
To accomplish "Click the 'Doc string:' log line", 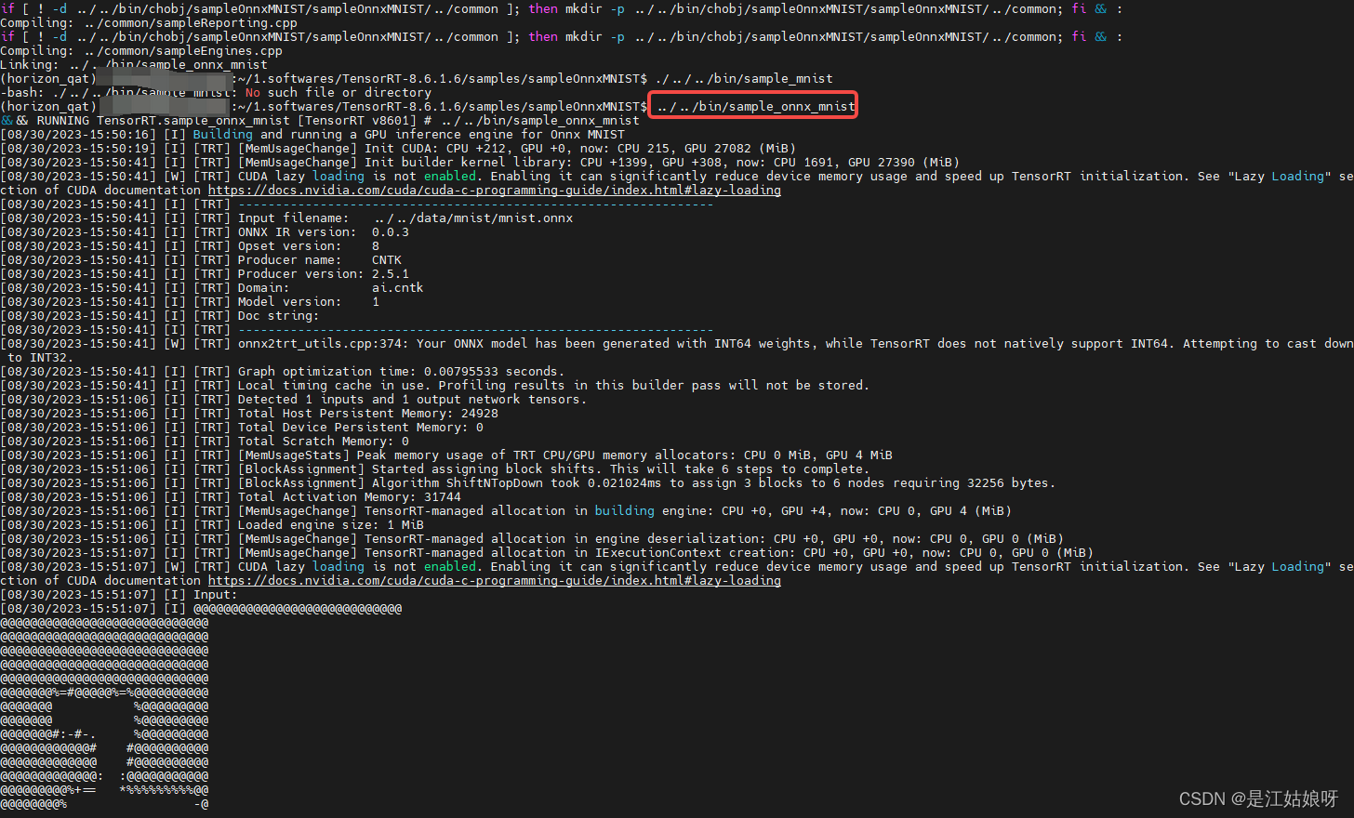I will tap(160, 316).
